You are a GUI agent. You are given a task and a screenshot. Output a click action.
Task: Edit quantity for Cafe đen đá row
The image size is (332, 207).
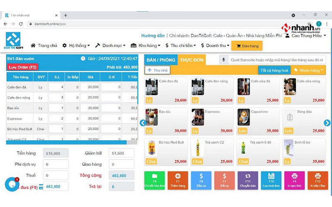pos(56,87)
